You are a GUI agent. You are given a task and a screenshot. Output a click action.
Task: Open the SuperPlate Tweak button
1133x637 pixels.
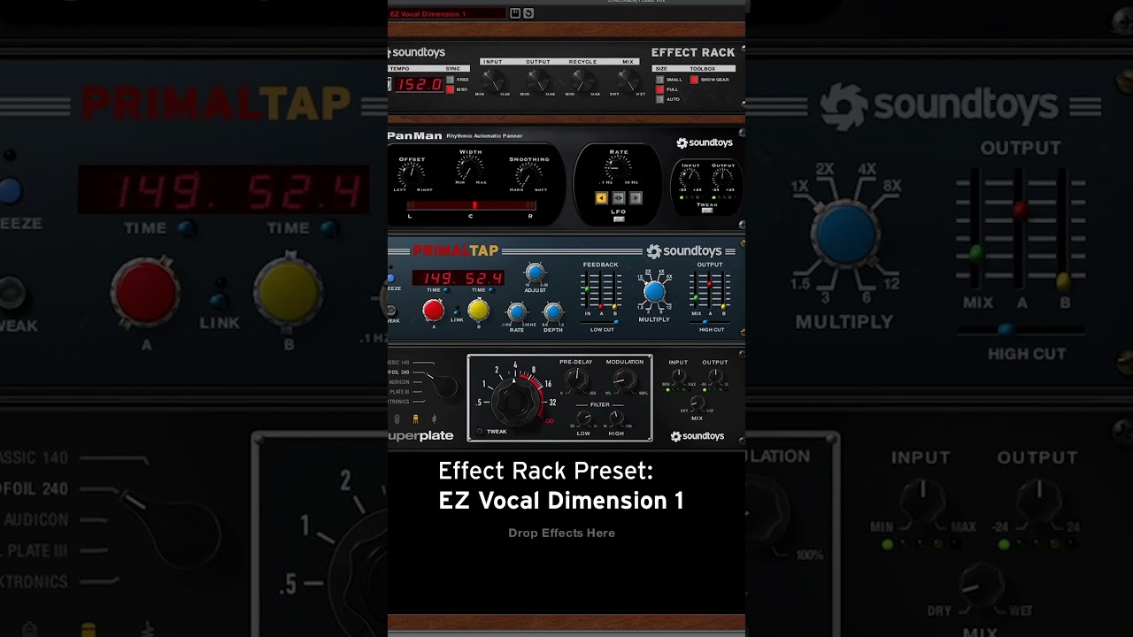480,432
